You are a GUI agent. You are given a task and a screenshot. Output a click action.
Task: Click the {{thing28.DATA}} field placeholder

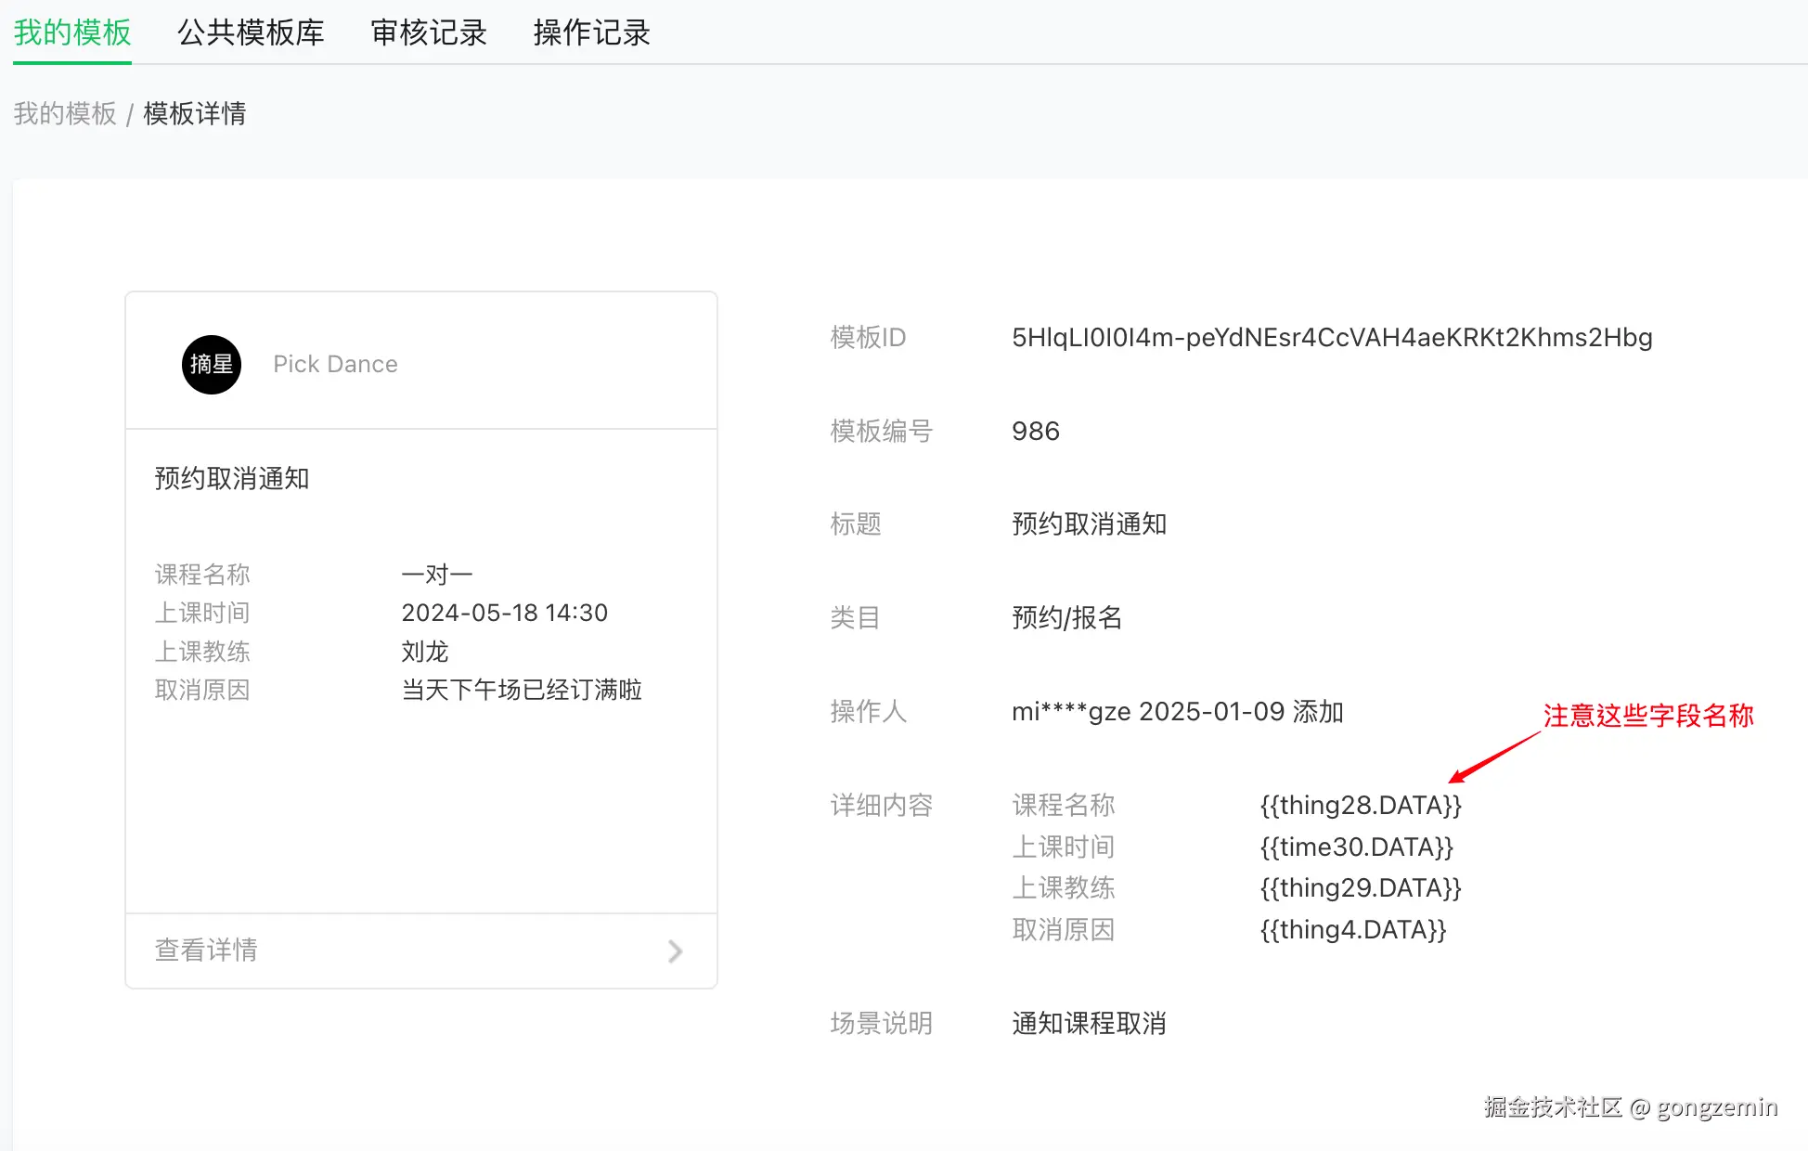click(1360, 805)
